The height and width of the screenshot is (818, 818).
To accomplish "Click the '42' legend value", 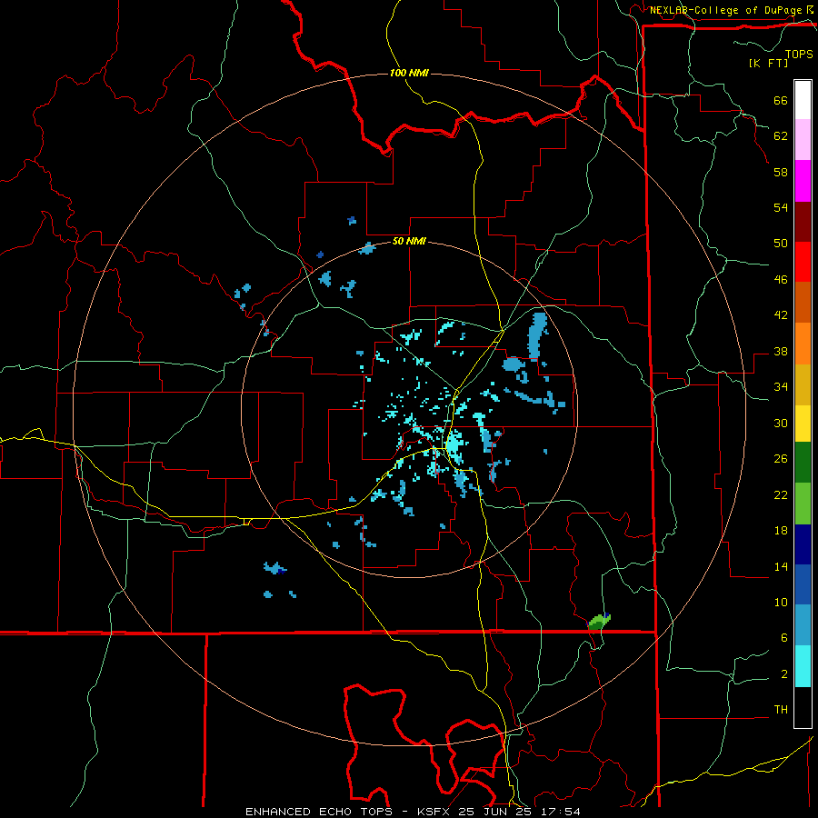I will [781, 315].
